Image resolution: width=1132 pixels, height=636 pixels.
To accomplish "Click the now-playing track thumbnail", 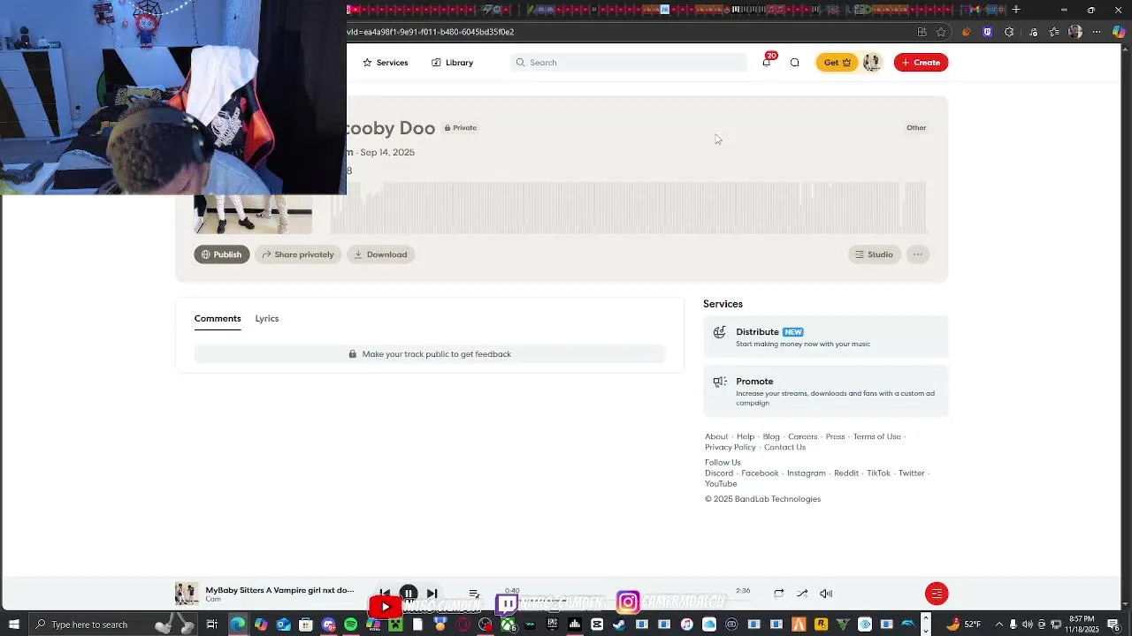I will point(187,594).
